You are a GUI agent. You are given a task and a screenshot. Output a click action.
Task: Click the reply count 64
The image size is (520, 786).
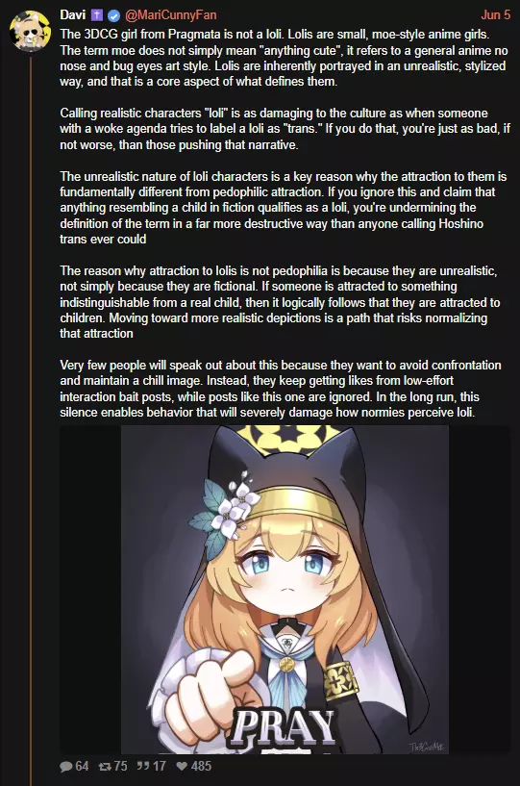[x=82, y=767]
